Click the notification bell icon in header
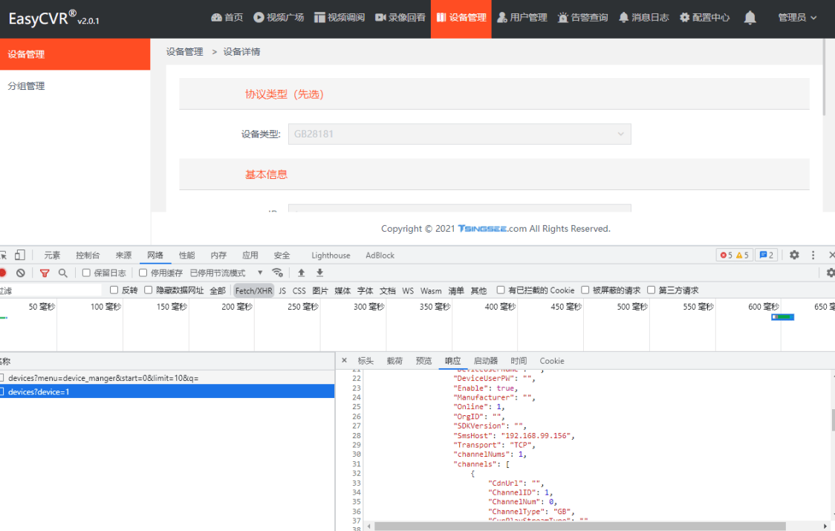This screenshot has width=835, height=531. point(750,18)
